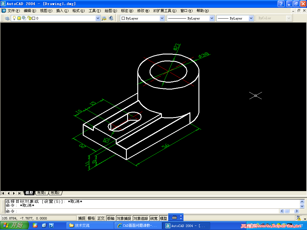Switch to the 模型 model tab
This screenshot has width=307, height=230.
coord(29,193)
